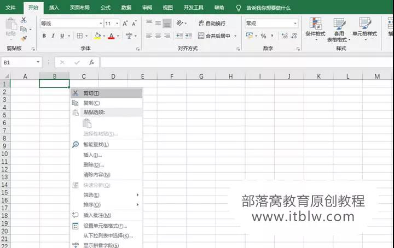Open 条件格式 conditional formatting
This screenshot has width=394, height=248.
(315, 29)
